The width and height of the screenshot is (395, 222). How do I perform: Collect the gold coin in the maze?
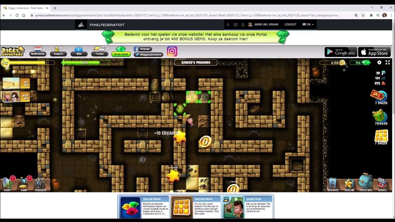(205, 142)
